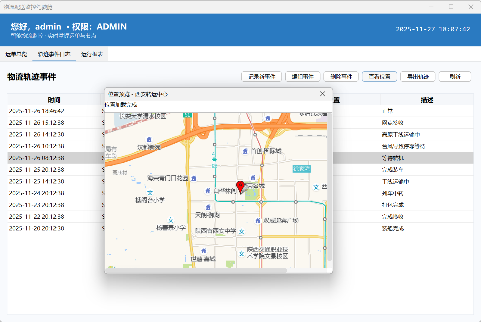Click the 打包完成 description cell
The width and height of the screenshot is (481, 322).
tap(427, 205)
